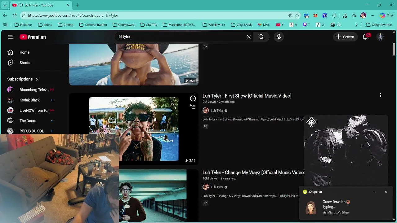Open Luh Tyler - Change My Wayz title
This screenshot has height=223, width=397.
pyautogui.click(x=253, y=173)
